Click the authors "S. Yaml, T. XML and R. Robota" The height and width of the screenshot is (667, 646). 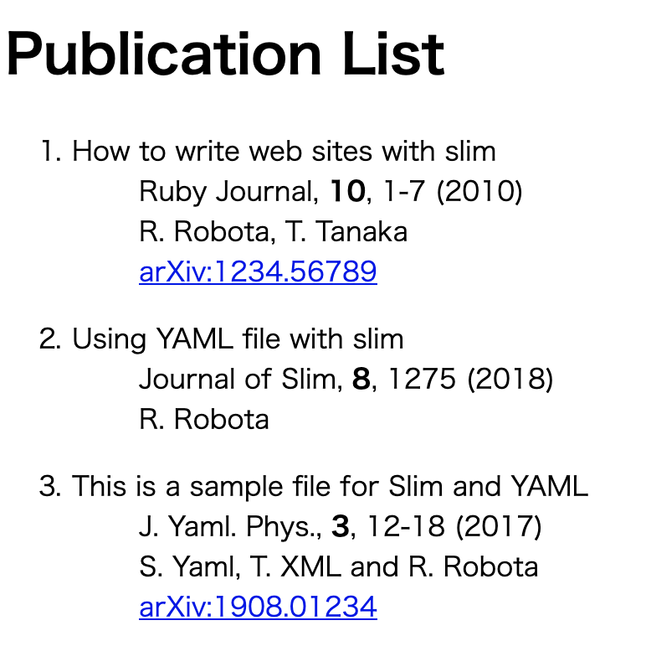[x=338, y=567]
